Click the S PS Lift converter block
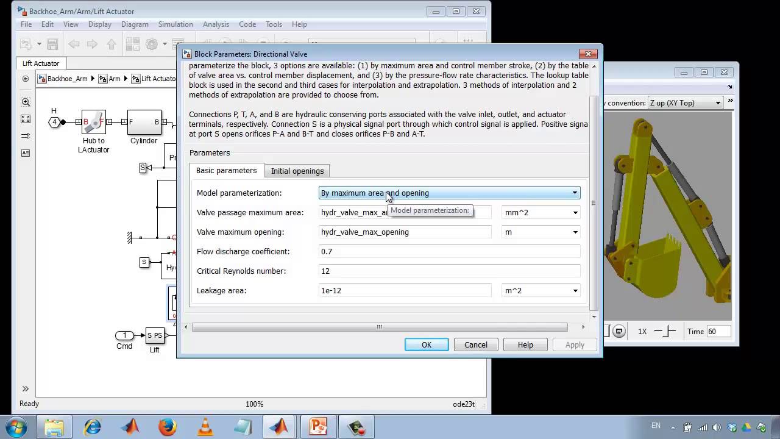This screenshot has width=780, height=439. 154,335
